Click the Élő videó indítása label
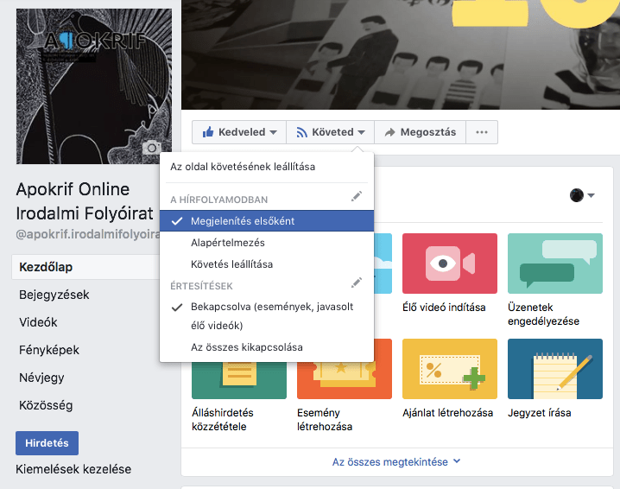 coord(444,308)
